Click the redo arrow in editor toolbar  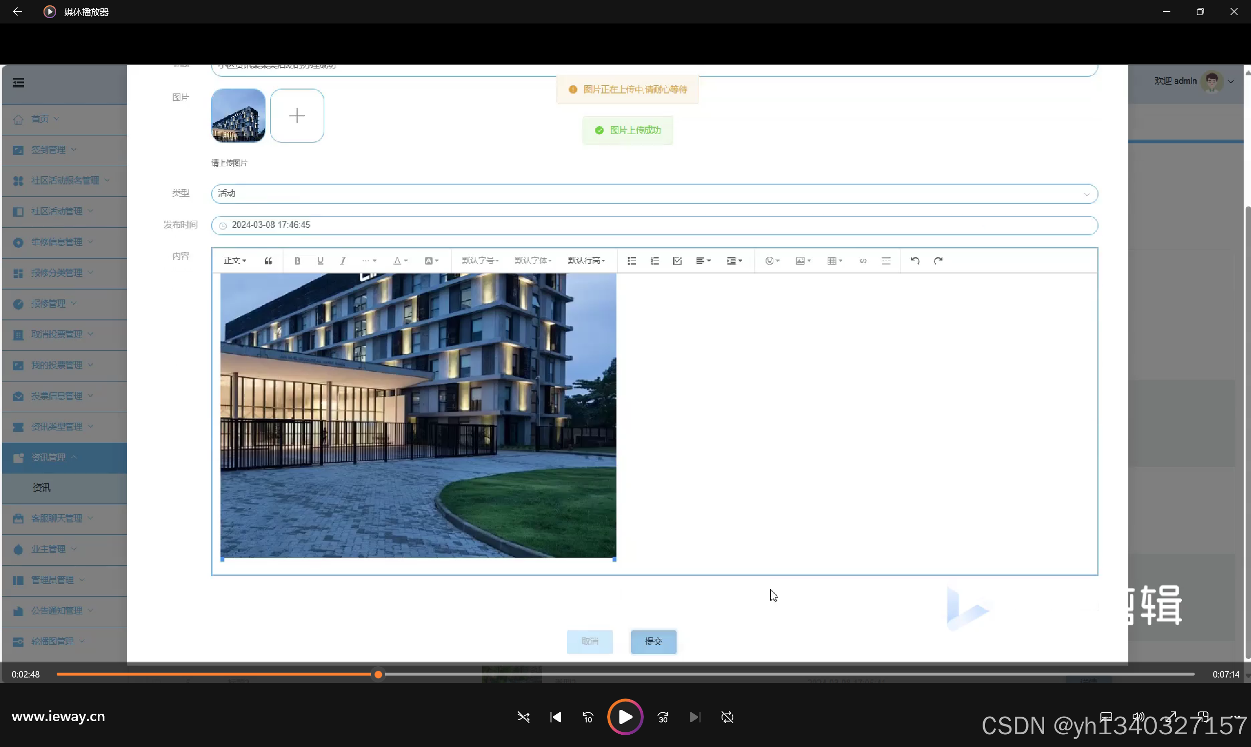[938, 261]
